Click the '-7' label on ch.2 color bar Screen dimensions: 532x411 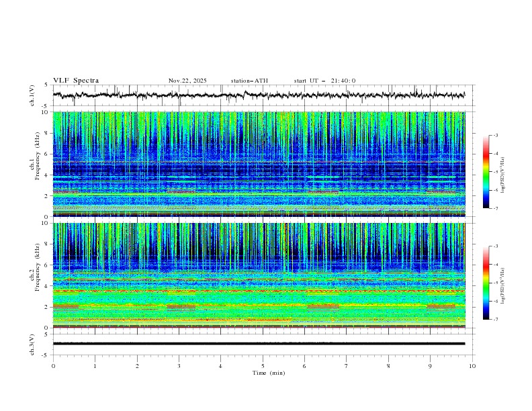pos(495,320)
